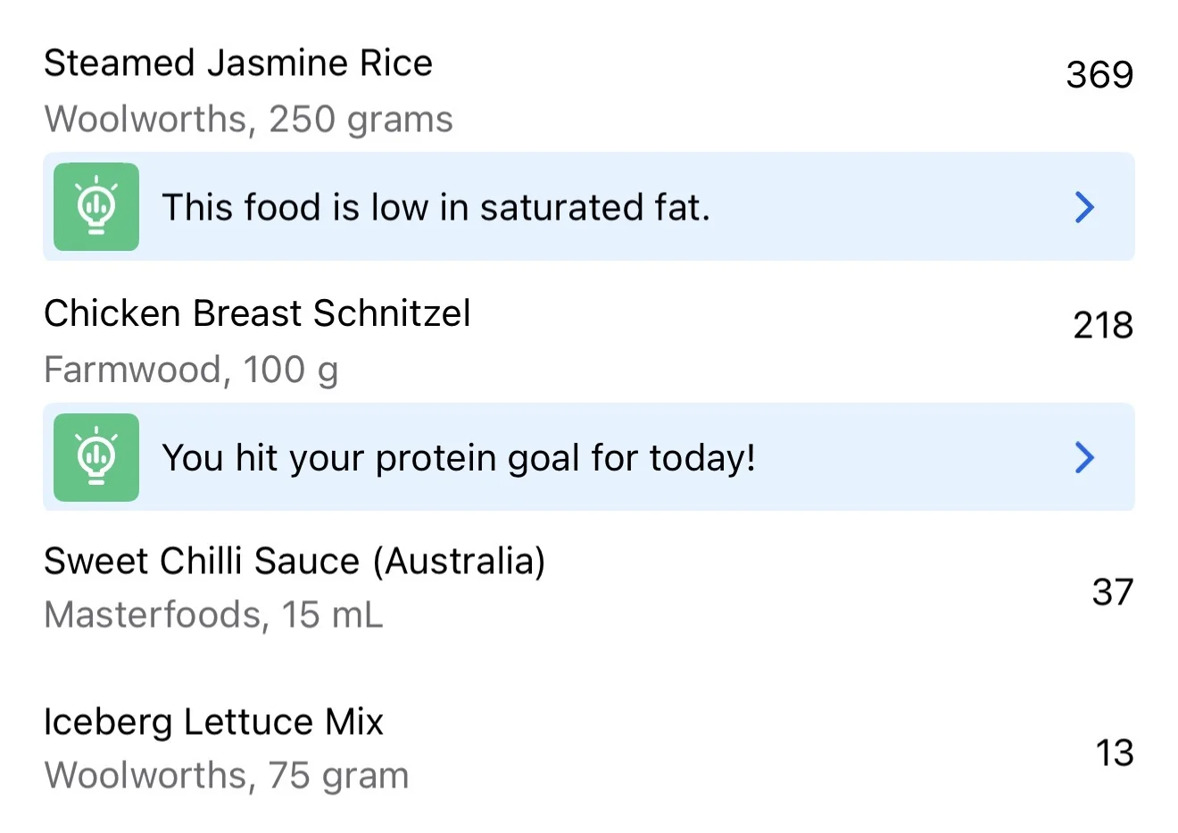The image size is (1178, 833).
Task: Expand the protein goal insight chevron
Action: pyautogui.click(x=1084, y=457)
